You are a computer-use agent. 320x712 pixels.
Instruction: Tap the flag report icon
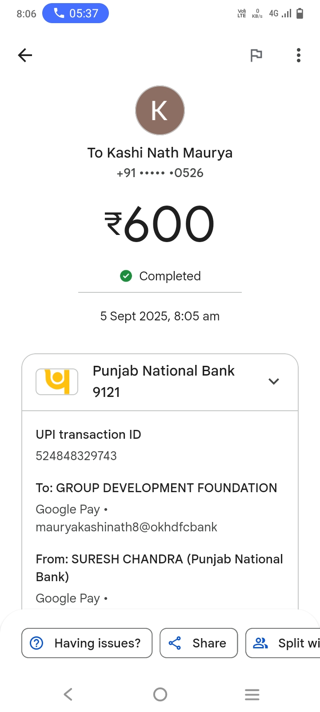256,55
